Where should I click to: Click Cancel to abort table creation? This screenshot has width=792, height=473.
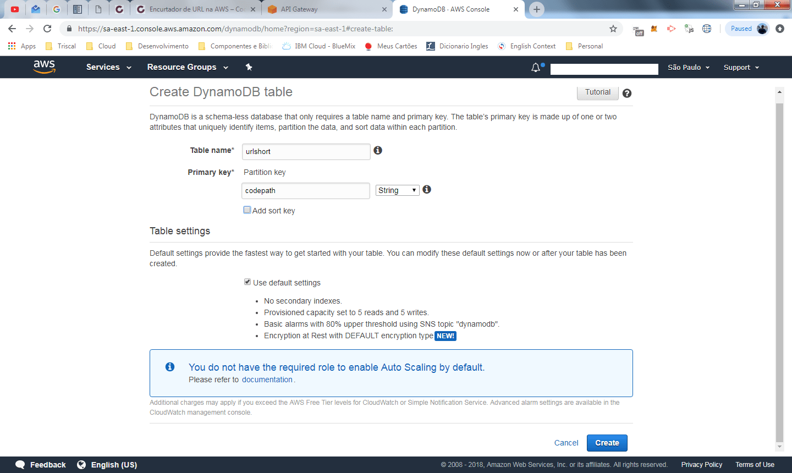(x=566, y=443)
